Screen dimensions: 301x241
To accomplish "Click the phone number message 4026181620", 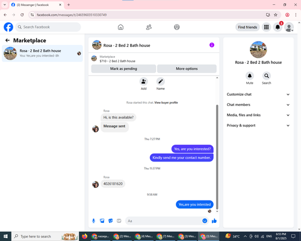I will pos(113,184).
